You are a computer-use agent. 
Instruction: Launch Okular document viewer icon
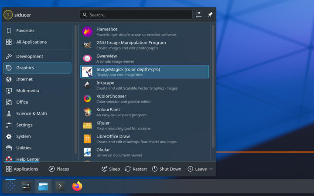coord(87,152)
